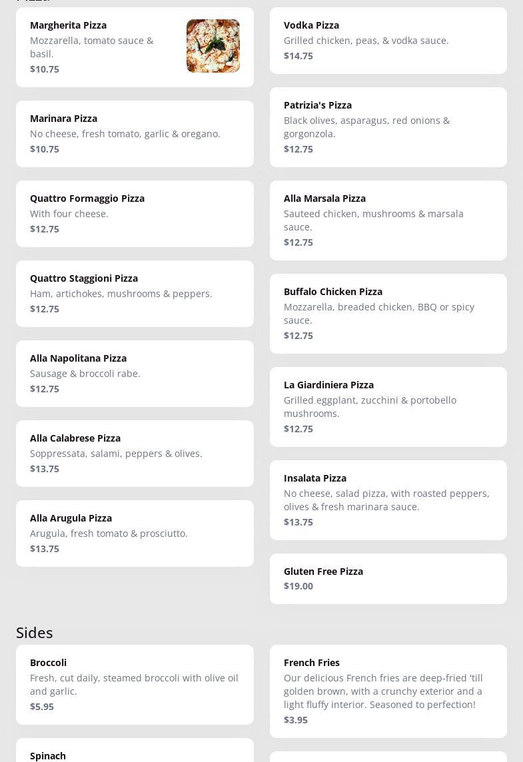Choose the Marinara Pizza card
This screenshot has height=762, width=523.
point(135,134)
